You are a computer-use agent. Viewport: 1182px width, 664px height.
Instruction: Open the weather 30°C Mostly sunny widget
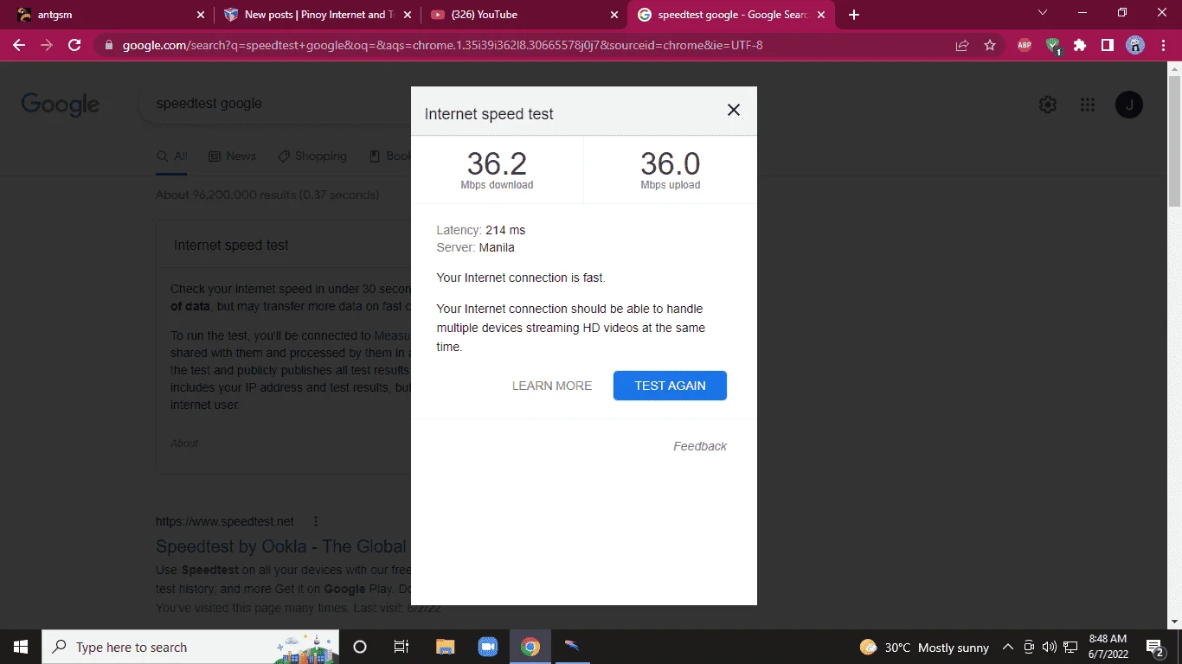tap(924, 647)
